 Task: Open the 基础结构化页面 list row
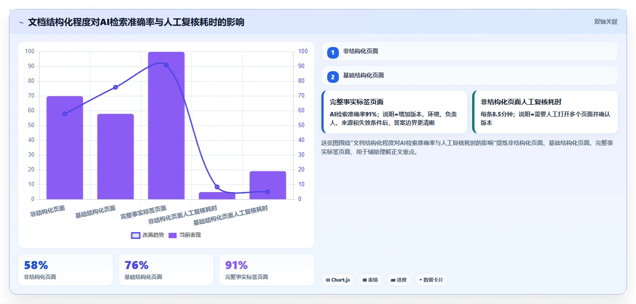[470, 75]
